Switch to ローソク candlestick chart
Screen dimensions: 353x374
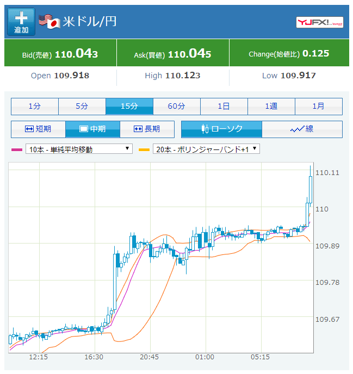tap(221, 129)
